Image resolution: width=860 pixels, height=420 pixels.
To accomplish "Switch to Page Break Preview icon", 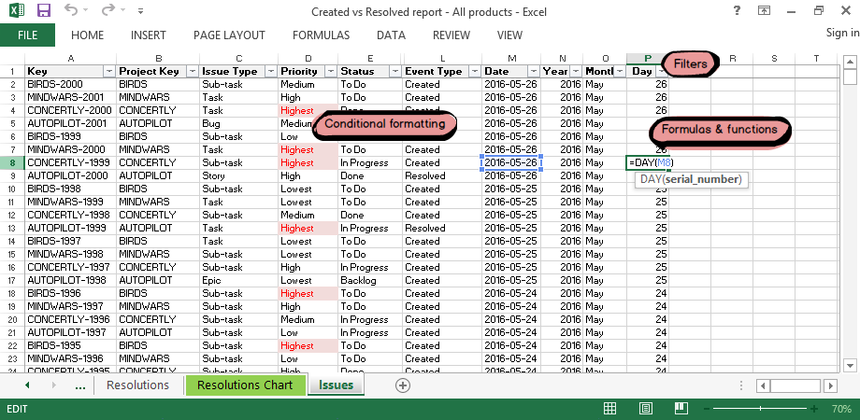I will click(x=681, y=409).
